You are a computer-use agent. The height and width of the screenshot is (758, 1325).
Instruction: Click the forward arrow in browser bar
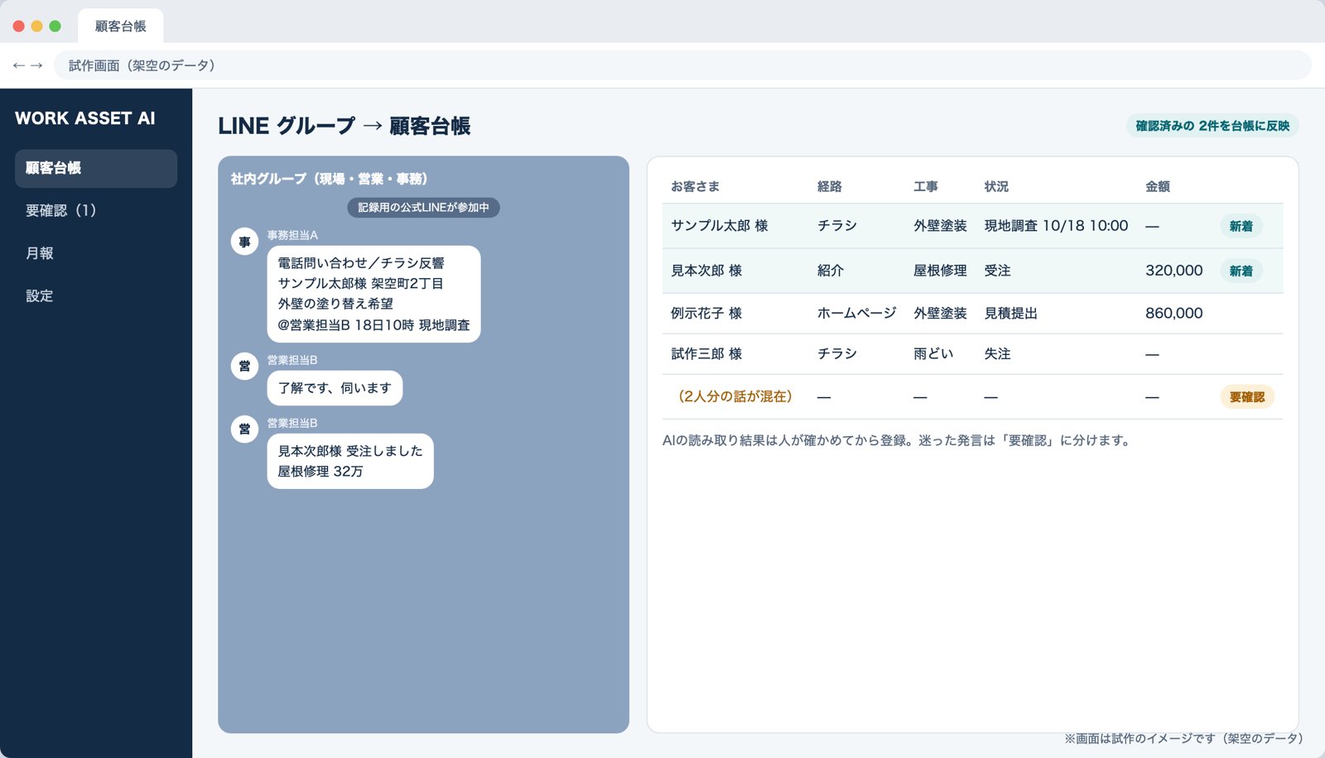coord(36,65)
